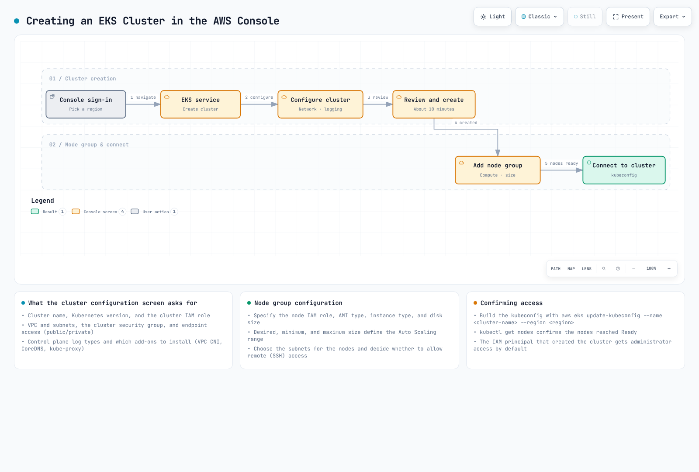The height and width of the screenshot is (472, 699).
Task: Select the Configure cluster node title
Action: pyautogui.click(x=321, y=100)
